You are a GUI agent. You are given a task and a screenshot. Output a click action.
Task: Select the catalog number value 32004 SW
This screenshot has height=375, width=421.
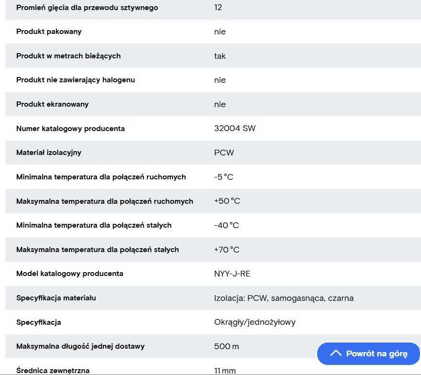235,128
